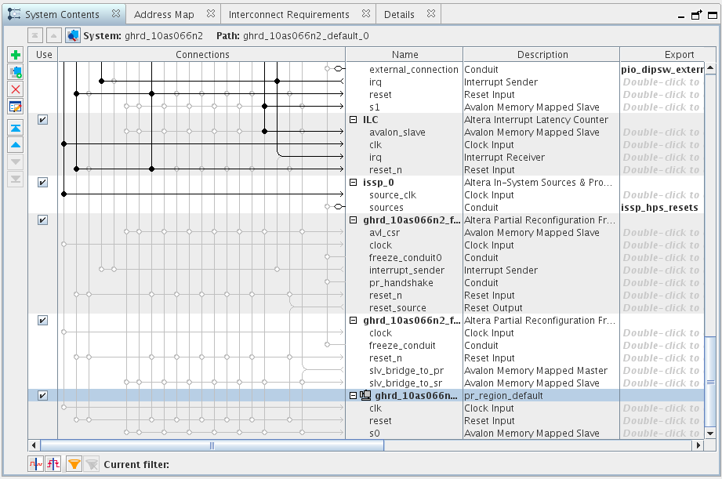Switch to the Address Map tab
The height and width of the screenshot is (479, 722).
(x=164, y=14)
